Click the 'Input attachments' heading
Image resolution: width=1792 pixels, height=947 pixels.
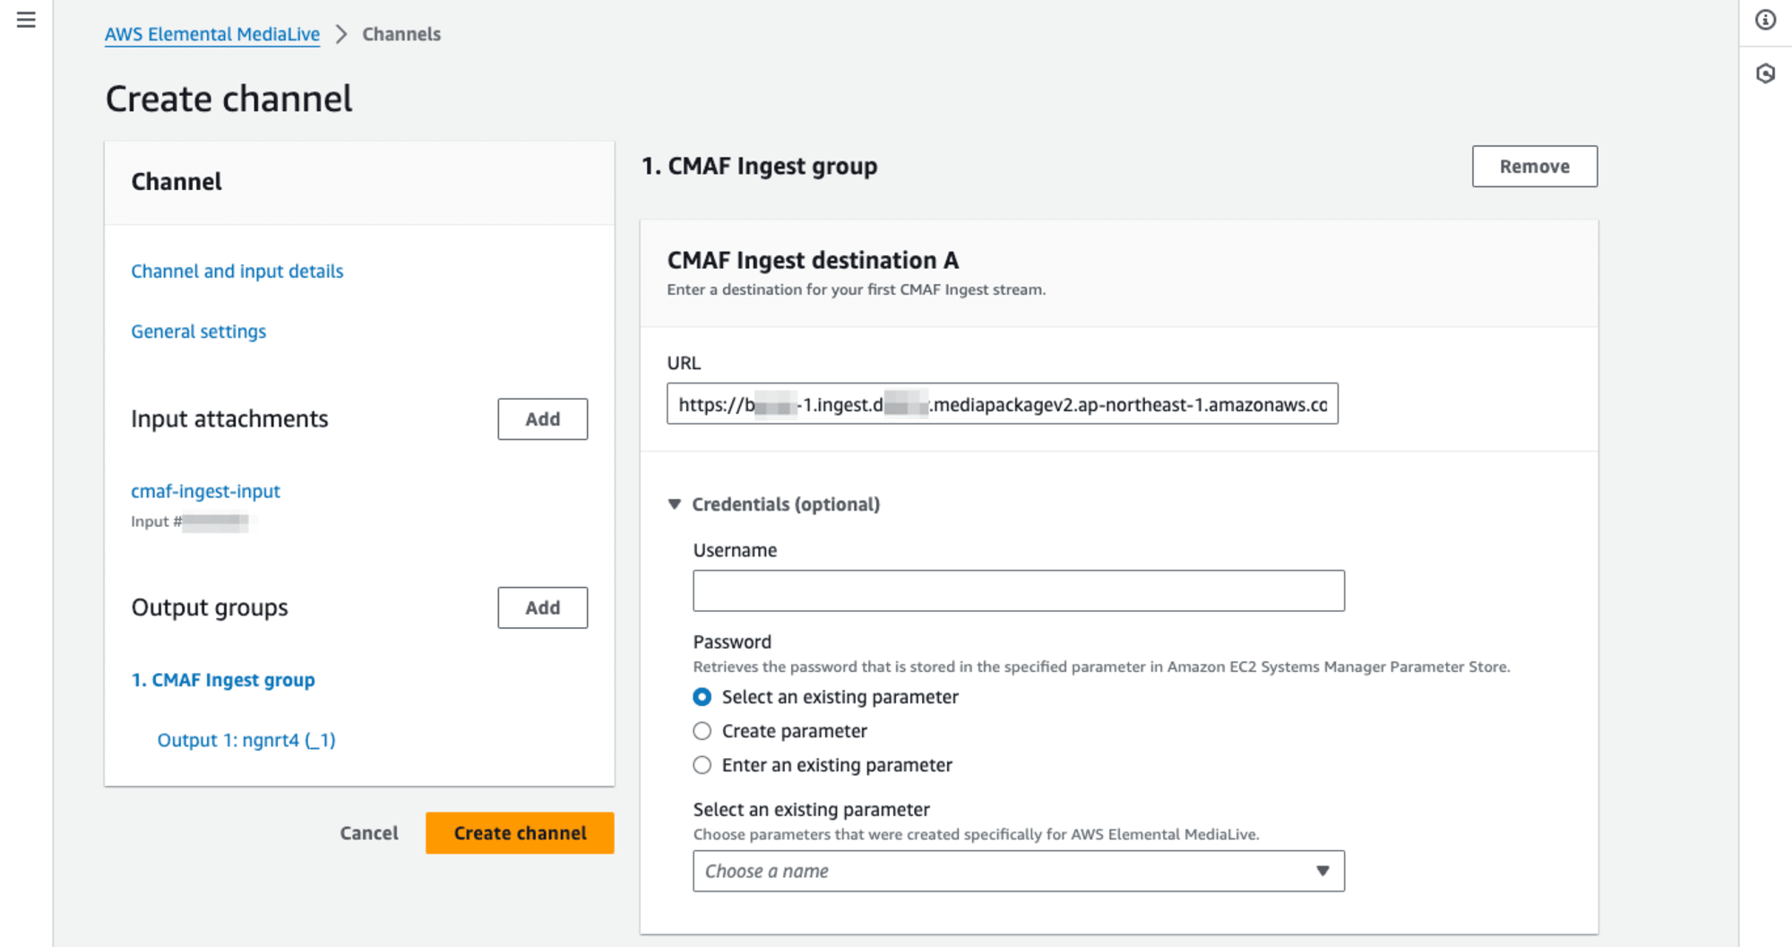coord(229,418)
